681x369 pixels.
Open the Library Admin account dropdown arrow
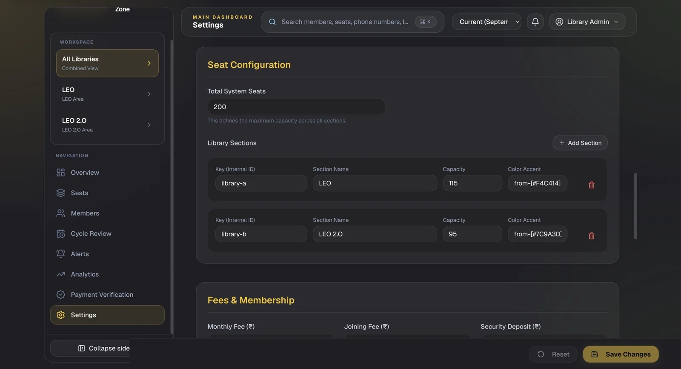pyautogui.click(x=616, y=22)
